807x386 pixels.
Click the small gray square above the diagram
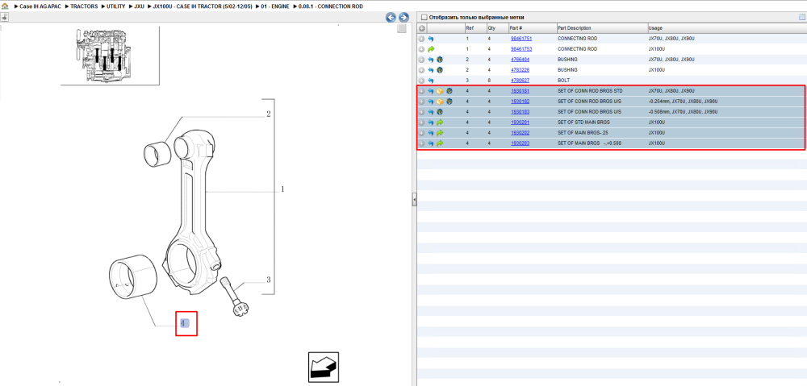pos(402,29)
